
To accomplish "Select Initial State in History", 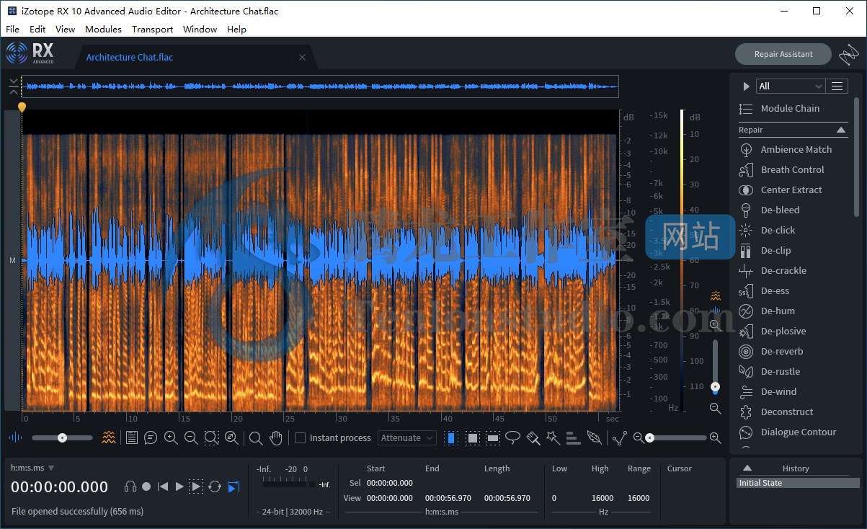I will 798,483.
